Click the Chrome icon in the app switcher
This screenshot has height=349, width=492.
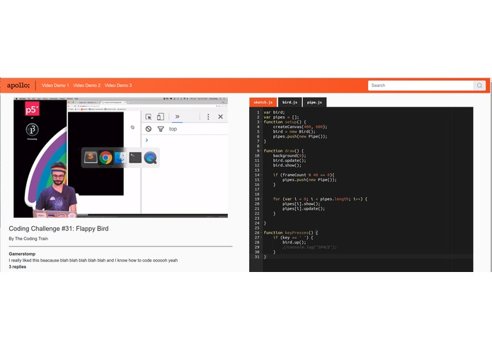click(x=105, y=158)
